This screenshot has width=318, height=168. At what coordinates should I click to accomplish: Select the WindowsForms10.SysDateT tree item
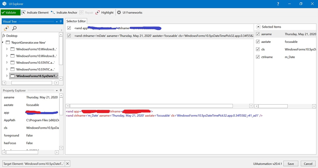click(34, 76)
